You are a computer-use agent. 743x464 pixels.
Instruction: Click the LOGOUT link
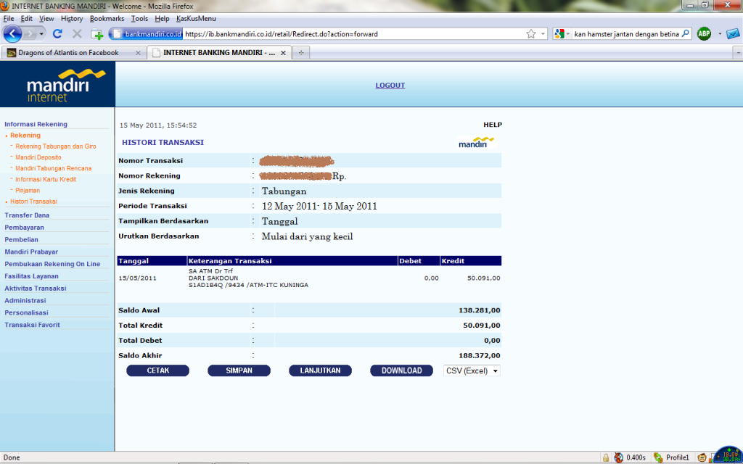click(x=390, y=86)
